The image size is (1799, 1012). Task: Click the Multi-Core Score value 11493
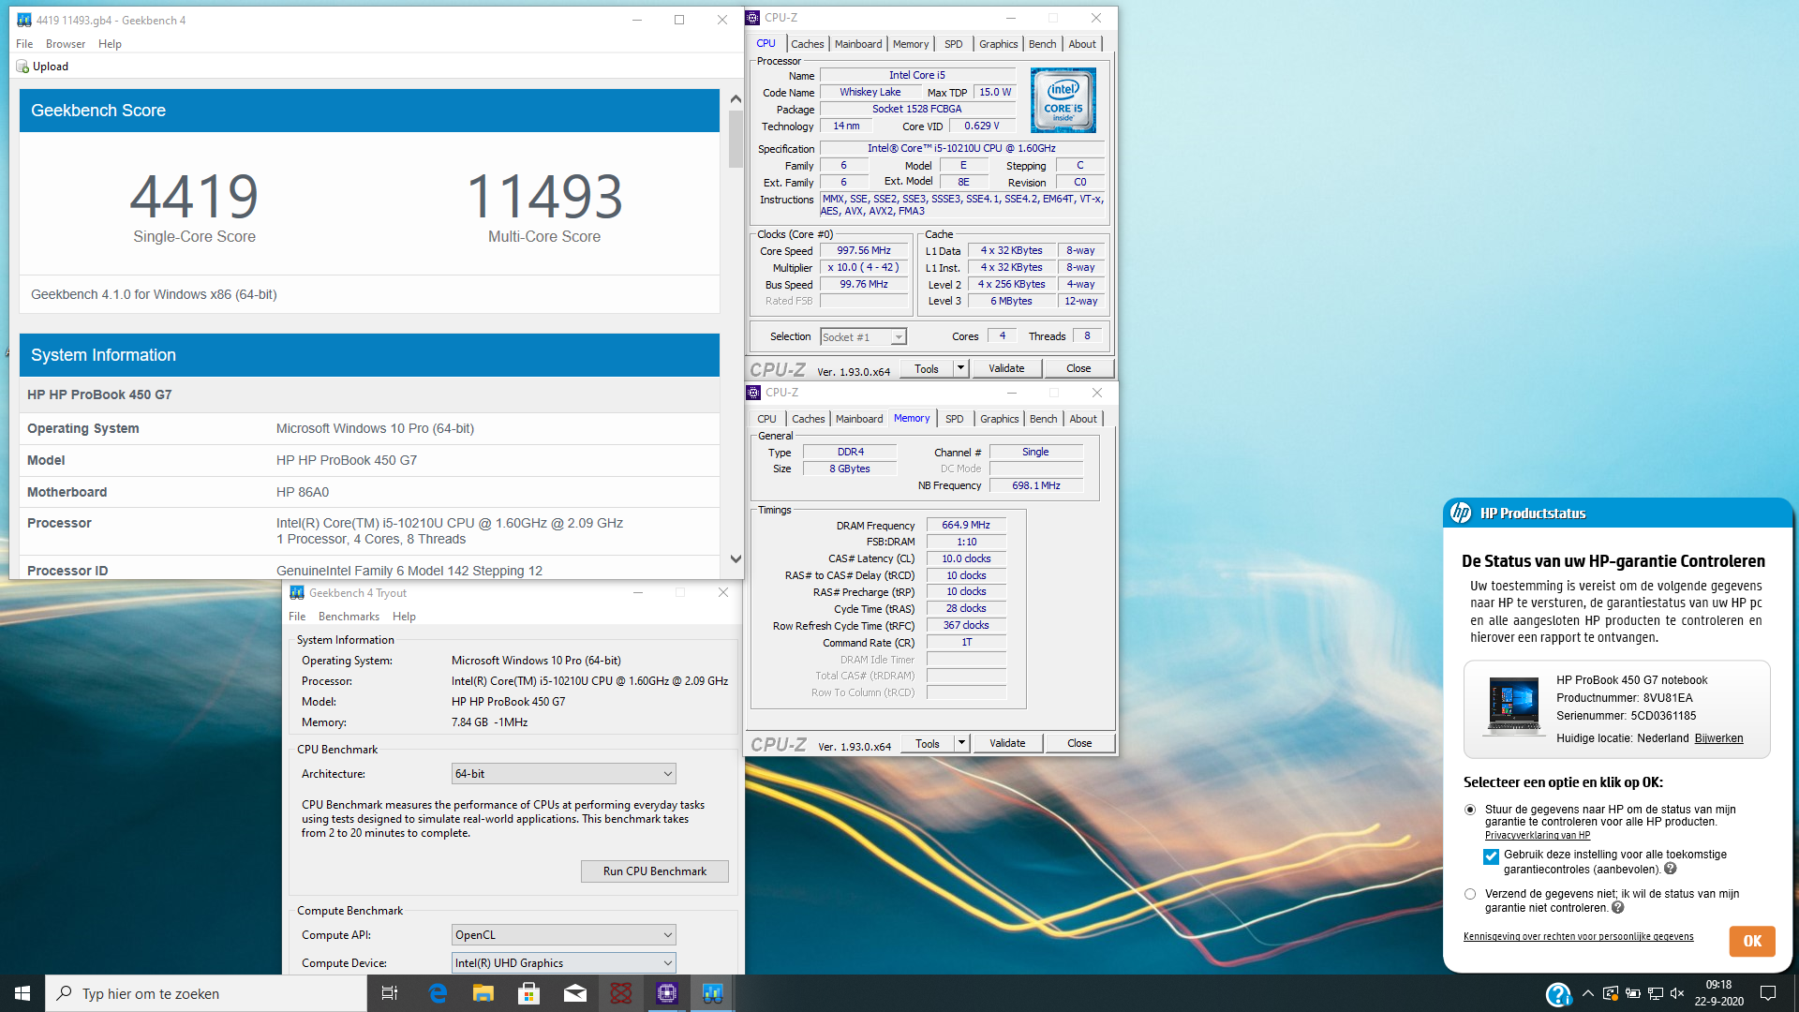coord(544,196)
